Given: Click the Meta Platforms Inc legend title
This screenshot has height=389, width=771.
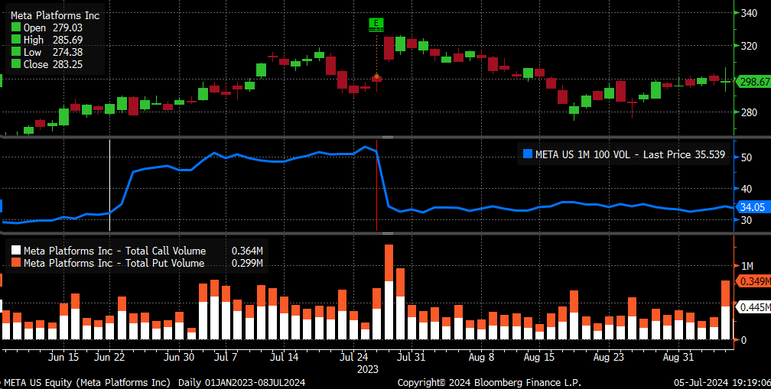Looking at the screenshot, I should (55, 16).
